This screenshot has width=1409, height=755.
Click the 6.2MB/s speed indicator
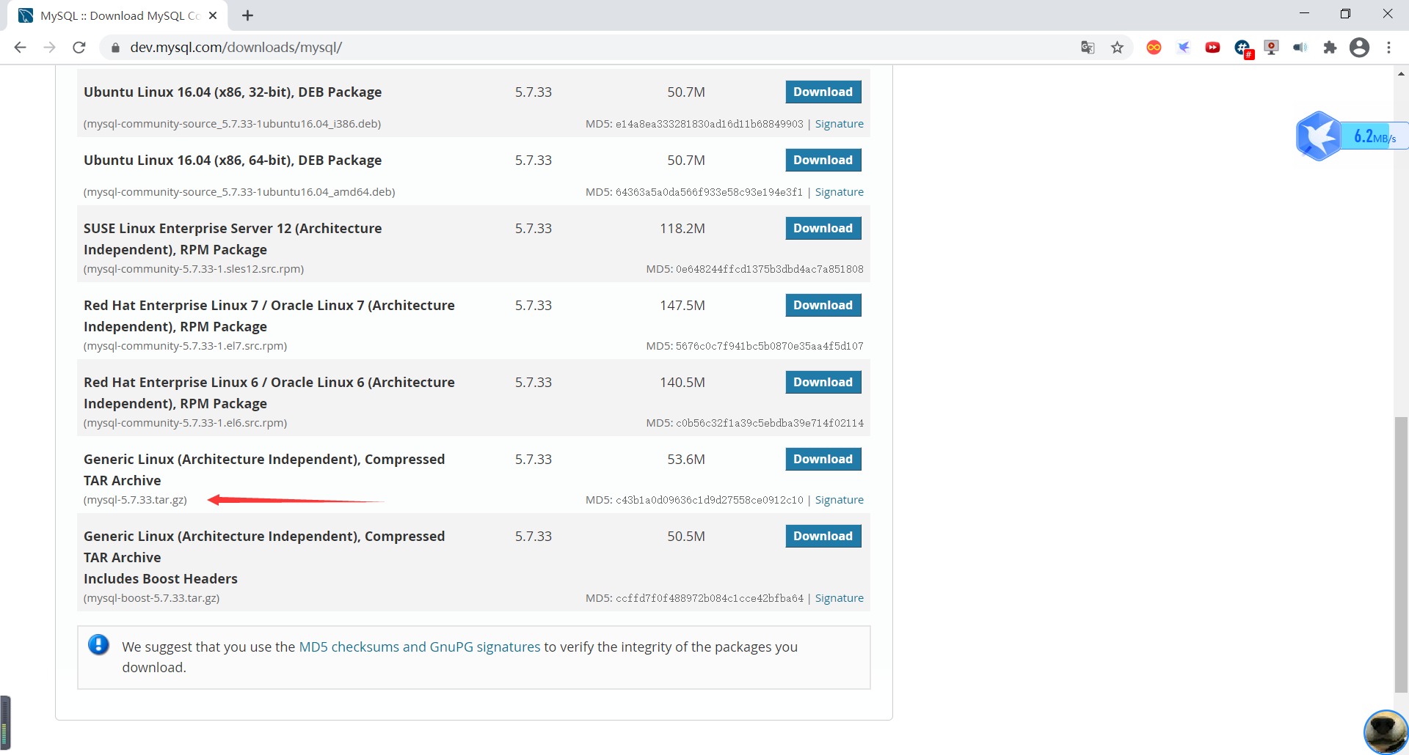coord(1375,136)
